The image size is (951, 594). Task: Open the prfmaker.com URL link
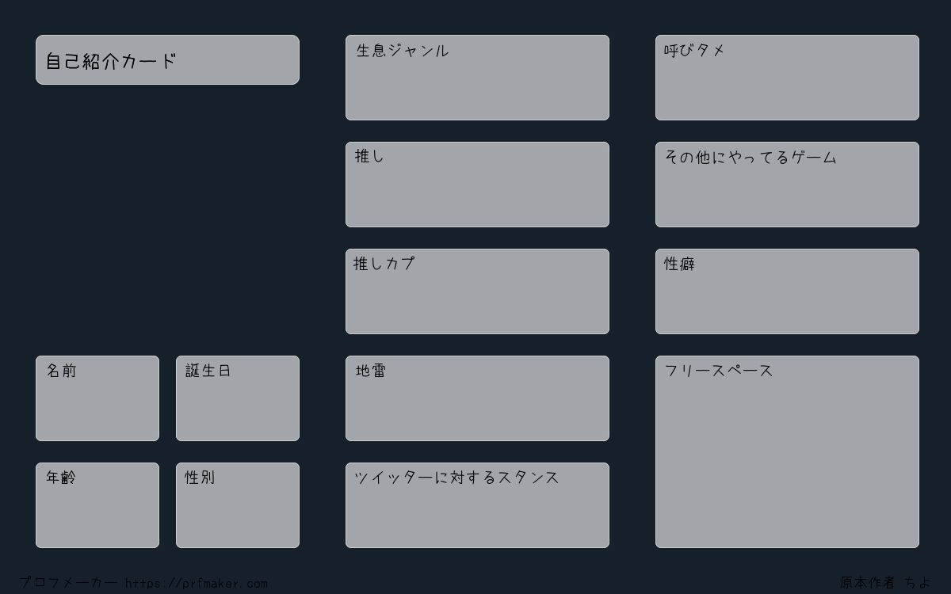196,584
